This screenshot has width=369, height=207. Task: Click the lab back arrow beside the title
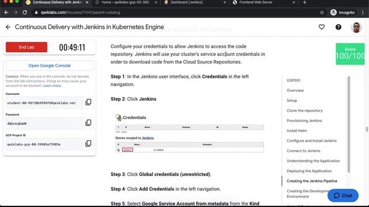click(8, 27)
